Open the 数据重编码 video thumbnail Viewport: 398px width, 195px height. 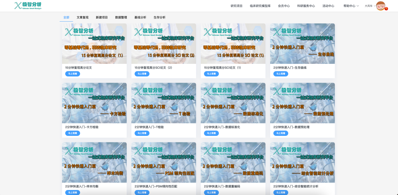233,162
